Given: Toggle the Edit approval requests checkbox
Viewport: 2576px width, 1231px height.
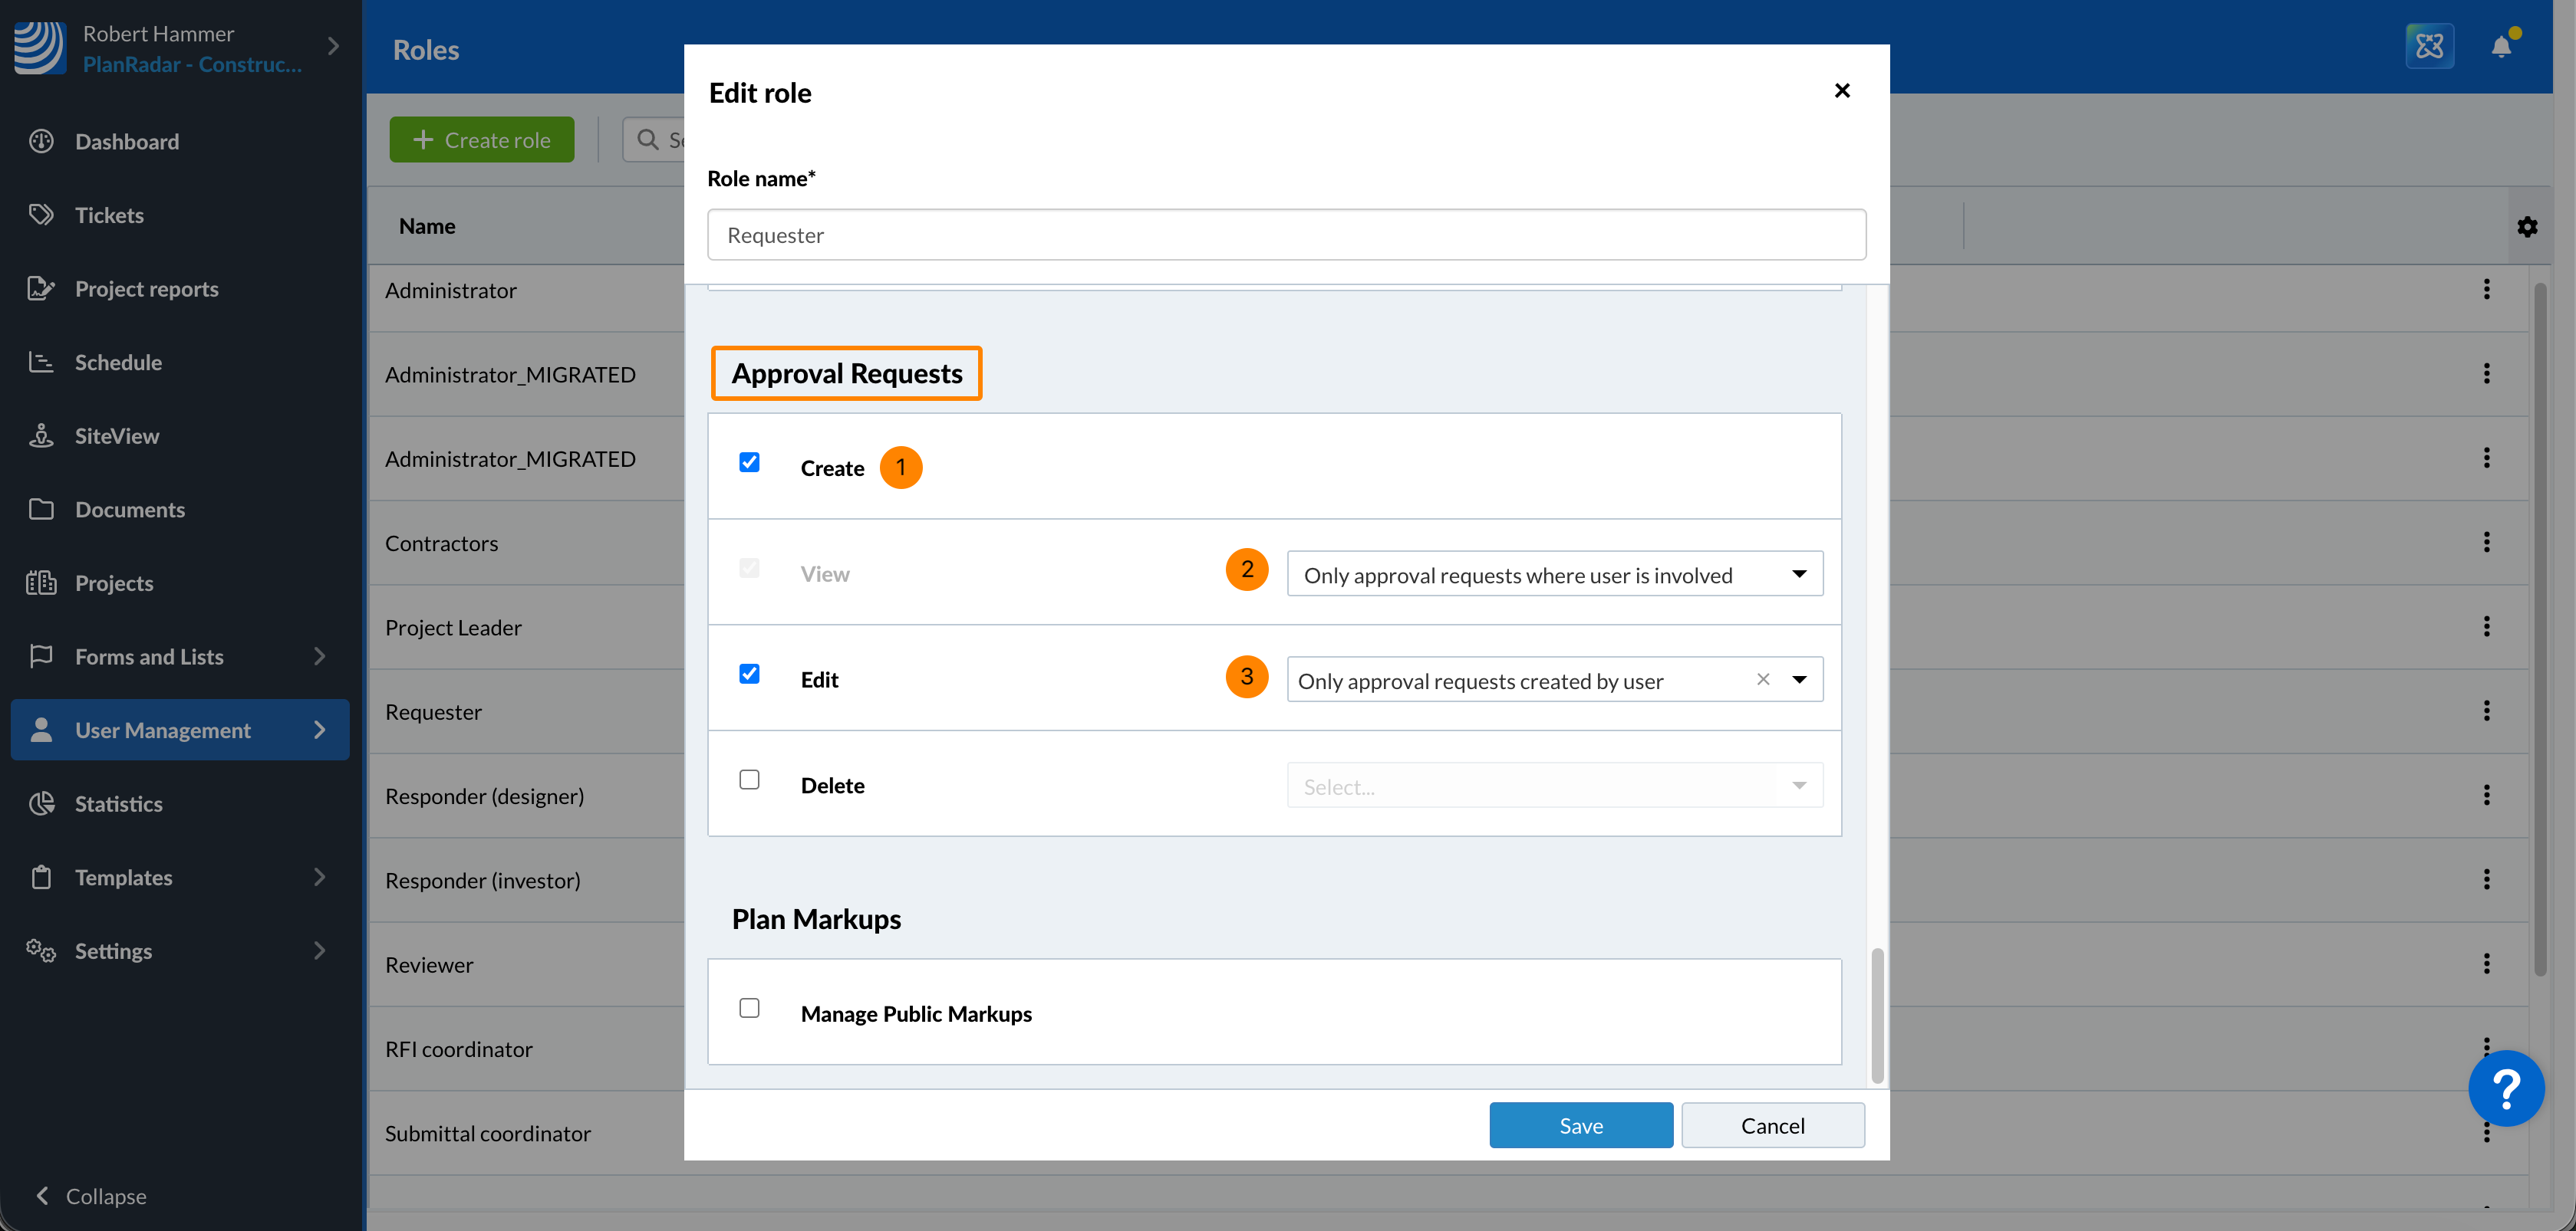Looking at the screenshot, I should [749, 675].
